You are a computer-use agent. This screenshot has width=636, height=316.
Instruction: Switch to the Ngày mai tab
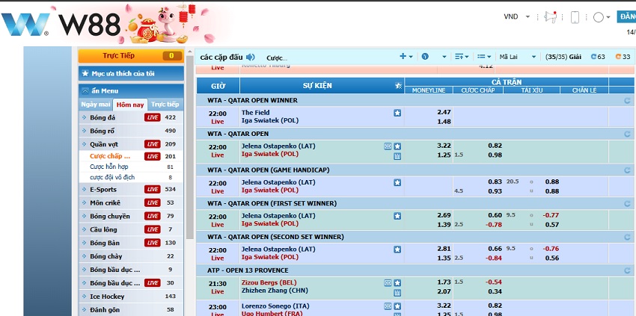point(96,105)
